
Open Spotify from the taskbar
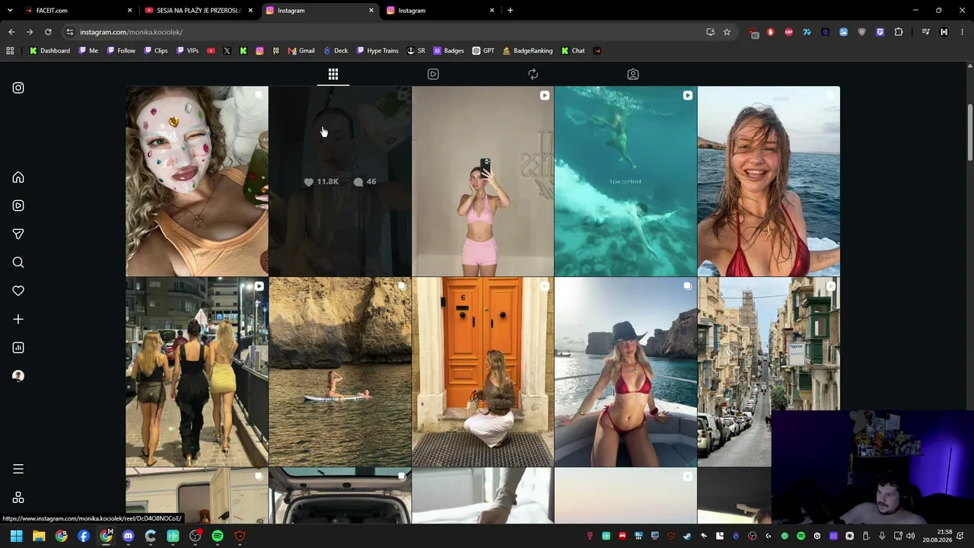218,536
